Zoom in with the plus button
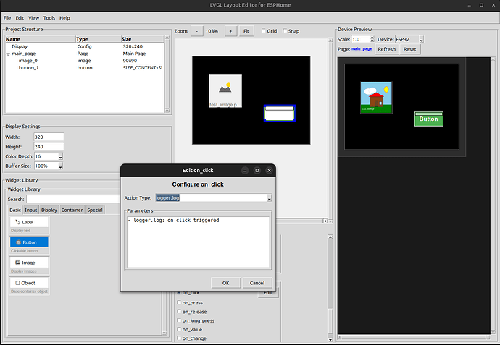 click(230, 31)
